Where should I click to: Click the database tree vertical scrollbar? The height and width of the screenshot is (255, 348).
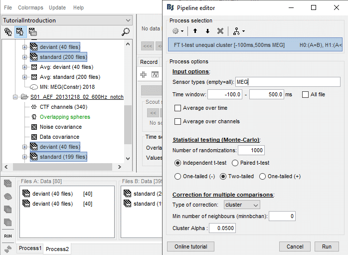[x=128, y=125]
